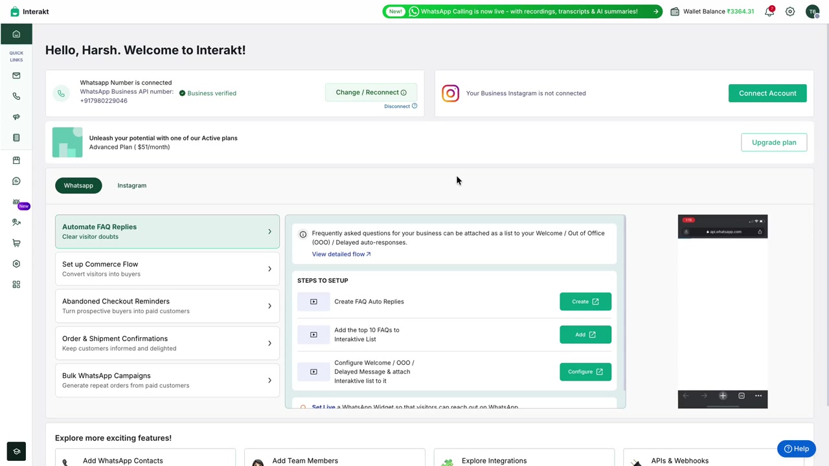829x466 pixels.
Task: Click Configure button for Welcome message
Action: click(585, 372)
